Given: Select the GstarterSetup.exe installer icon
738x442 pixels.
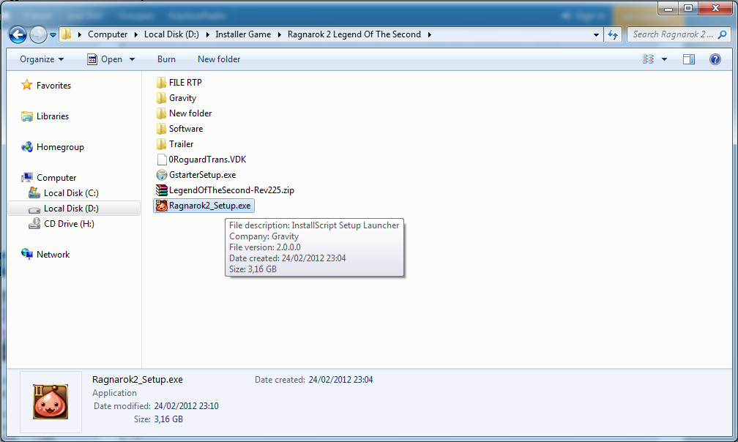Looking at the screenshot, I should (161, 175).
